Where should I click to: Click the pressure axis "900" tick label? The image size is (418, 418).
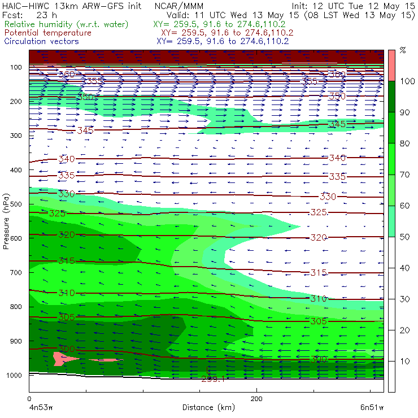coord(16,341)
